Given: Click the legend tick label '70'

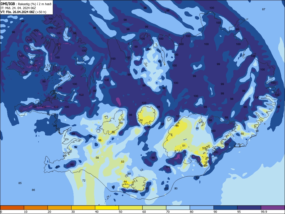Looking at the screenshot, I should 168,212.
